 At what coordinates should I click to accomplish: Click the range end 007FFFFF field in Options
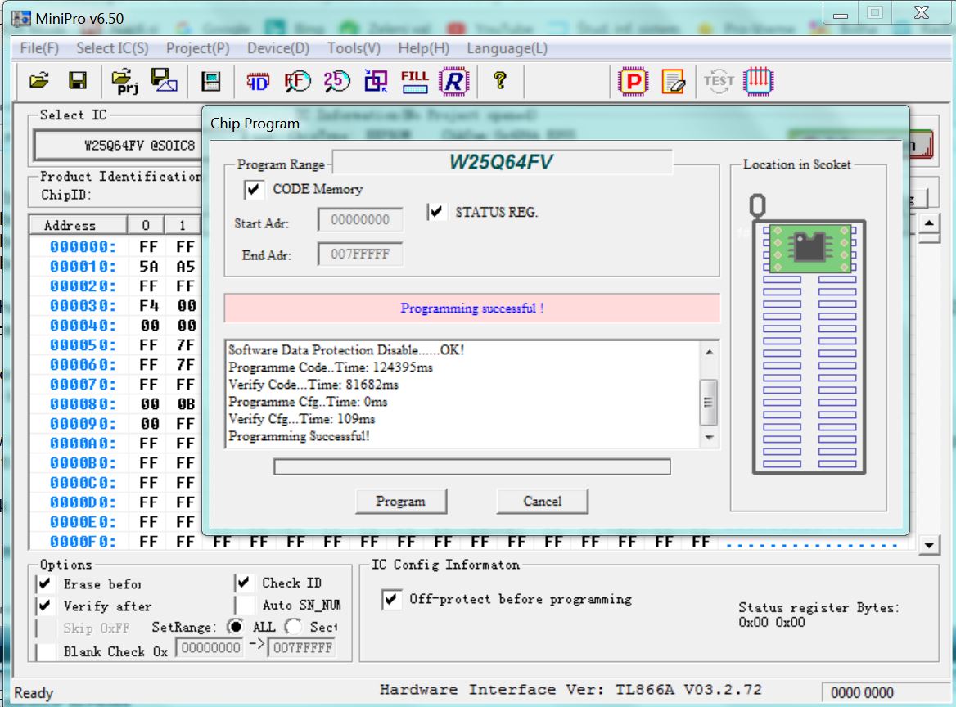click(x=302, y=647)
